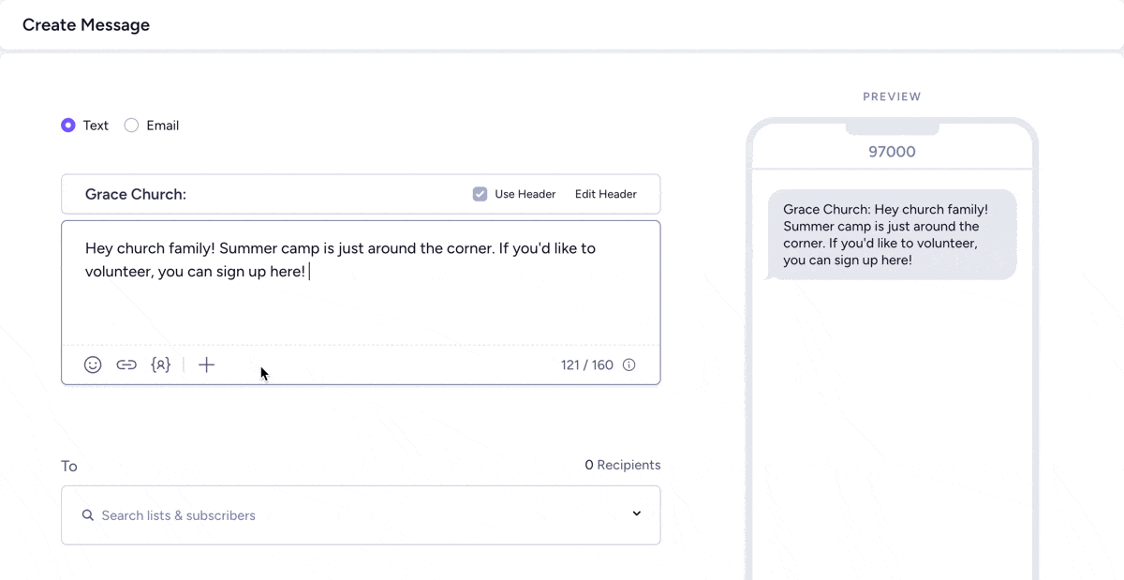Click the 0 Recipients label
Viewport: 1124px width, 580px height.
click(x=622, y=465)
